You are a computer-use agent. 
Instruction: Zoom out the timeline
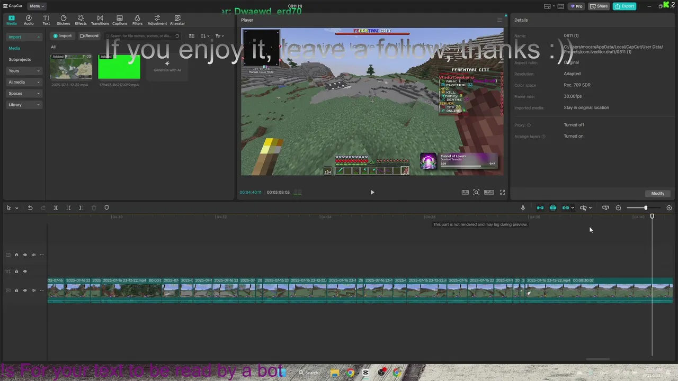[x=618, y=208]
